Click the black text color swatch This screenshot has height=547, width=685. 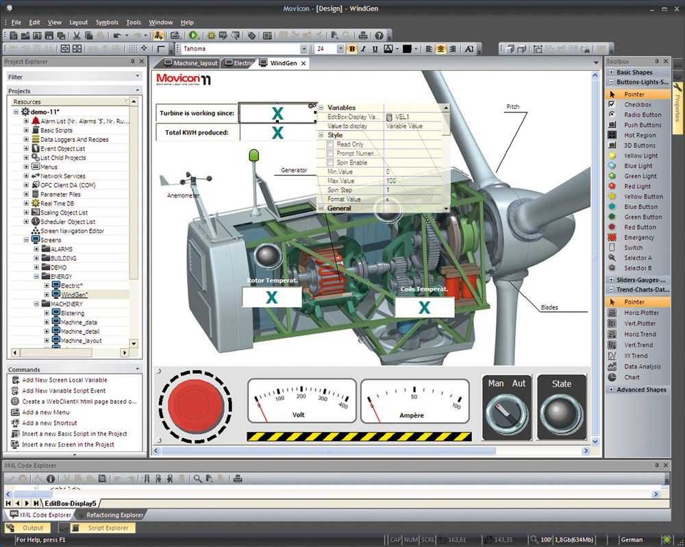[x=407, y=49]
